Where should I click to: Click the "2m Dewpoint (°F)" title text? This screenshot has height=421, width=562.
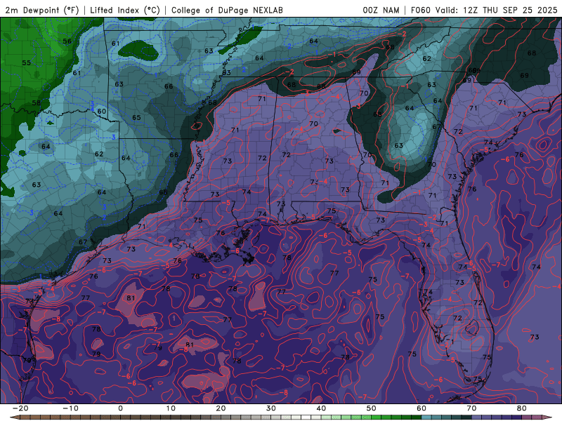[42, 10]
